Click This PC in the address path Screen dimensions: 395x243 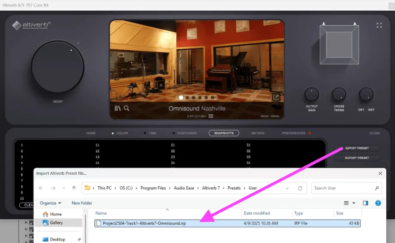105,188
